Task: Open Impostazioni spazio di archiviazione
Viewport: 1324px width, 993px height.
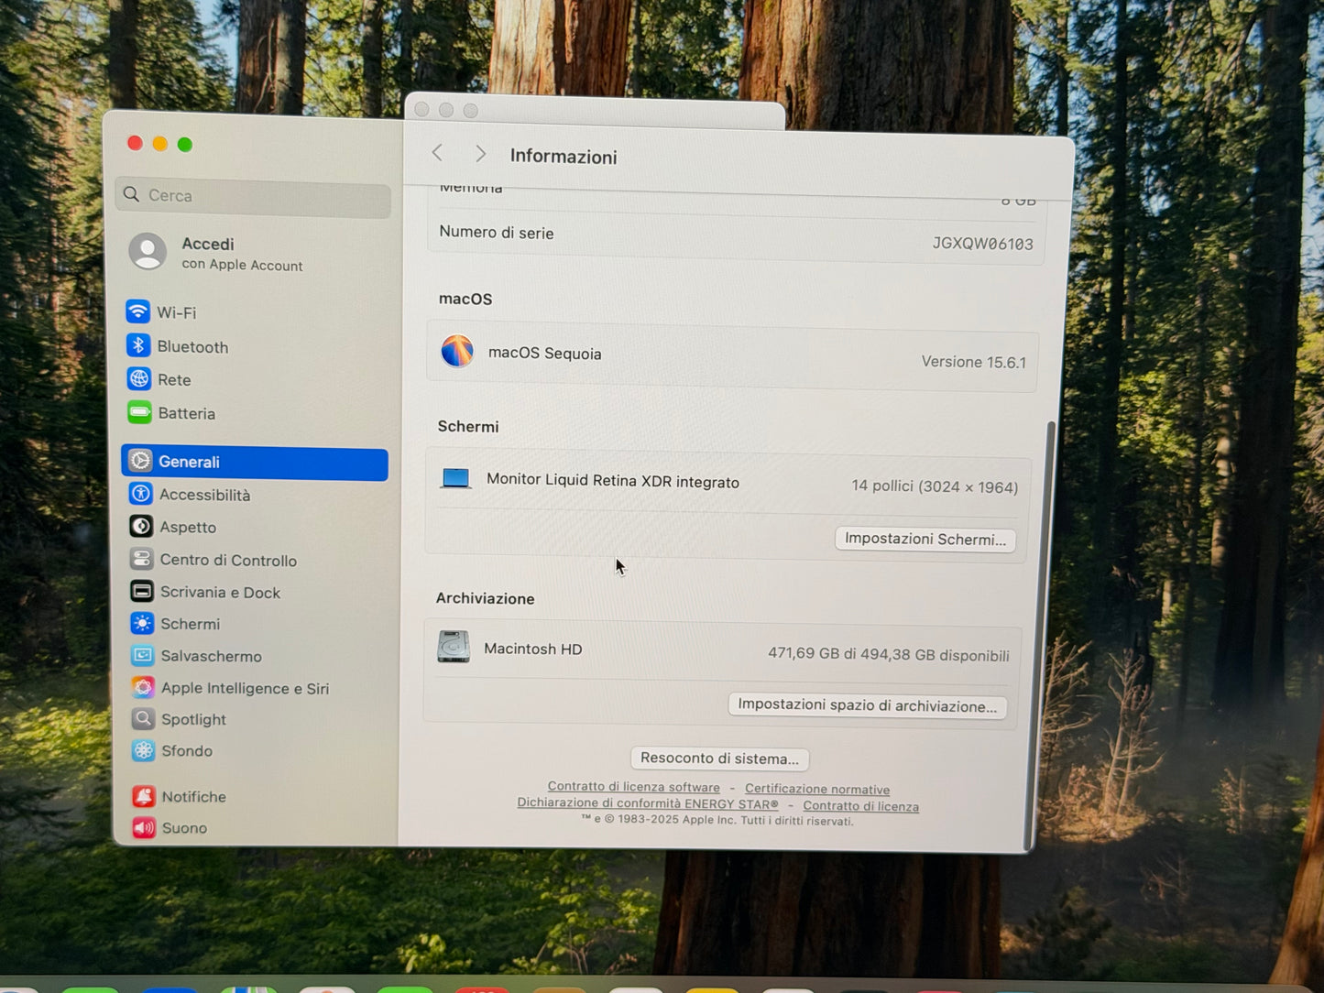Action: pos(867,705)
